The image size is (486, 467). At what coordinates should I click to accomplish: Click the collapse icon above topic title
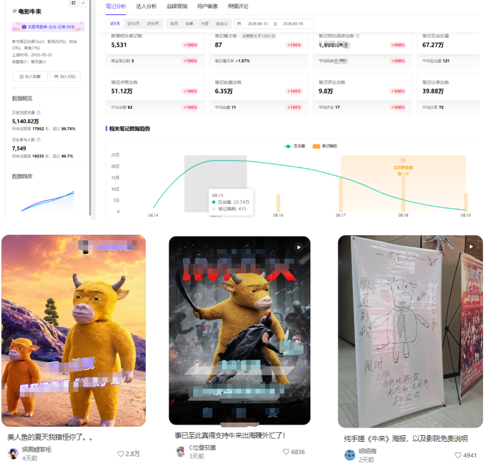pos(83,3)
